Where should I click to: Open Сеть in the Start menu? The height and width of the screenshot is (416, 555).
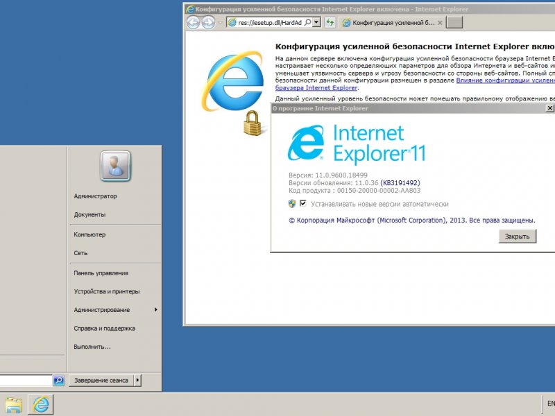pyautogui.click(x=80, y=253)
